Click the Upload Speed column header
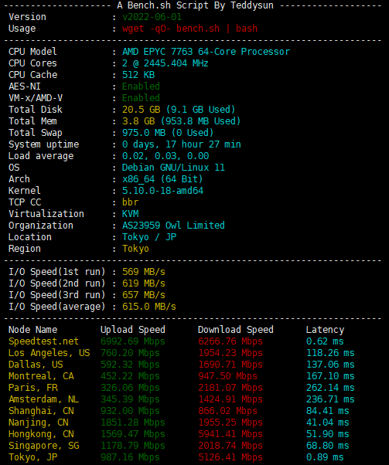This screenshot has height=465, width=389. [x=133, y=330]
